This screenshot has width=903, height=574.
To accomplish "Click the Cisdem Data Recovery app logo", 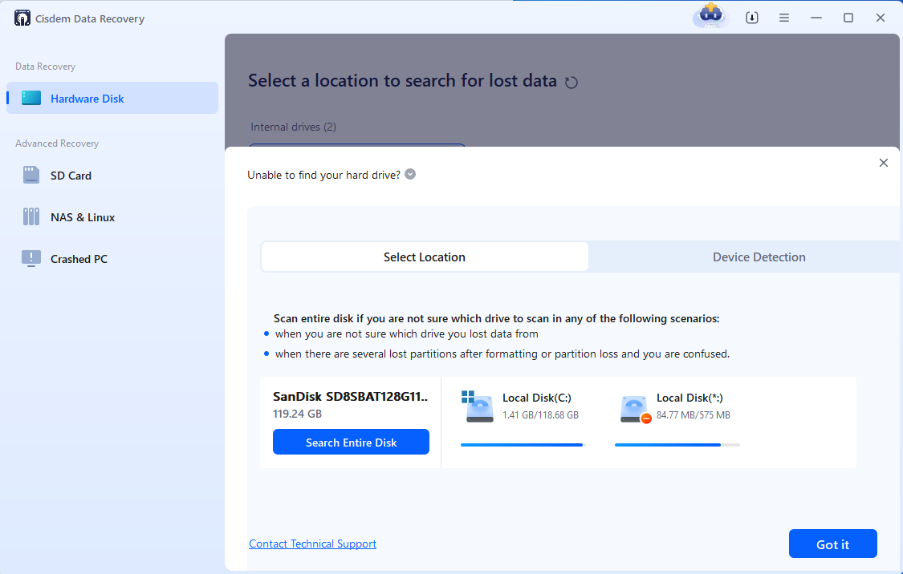I will [x=22, y=18].
